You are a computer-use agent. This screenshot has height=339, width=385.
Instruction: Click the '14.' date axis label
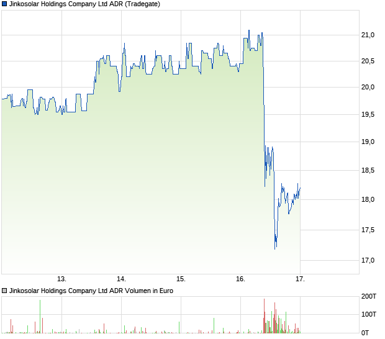121,279
